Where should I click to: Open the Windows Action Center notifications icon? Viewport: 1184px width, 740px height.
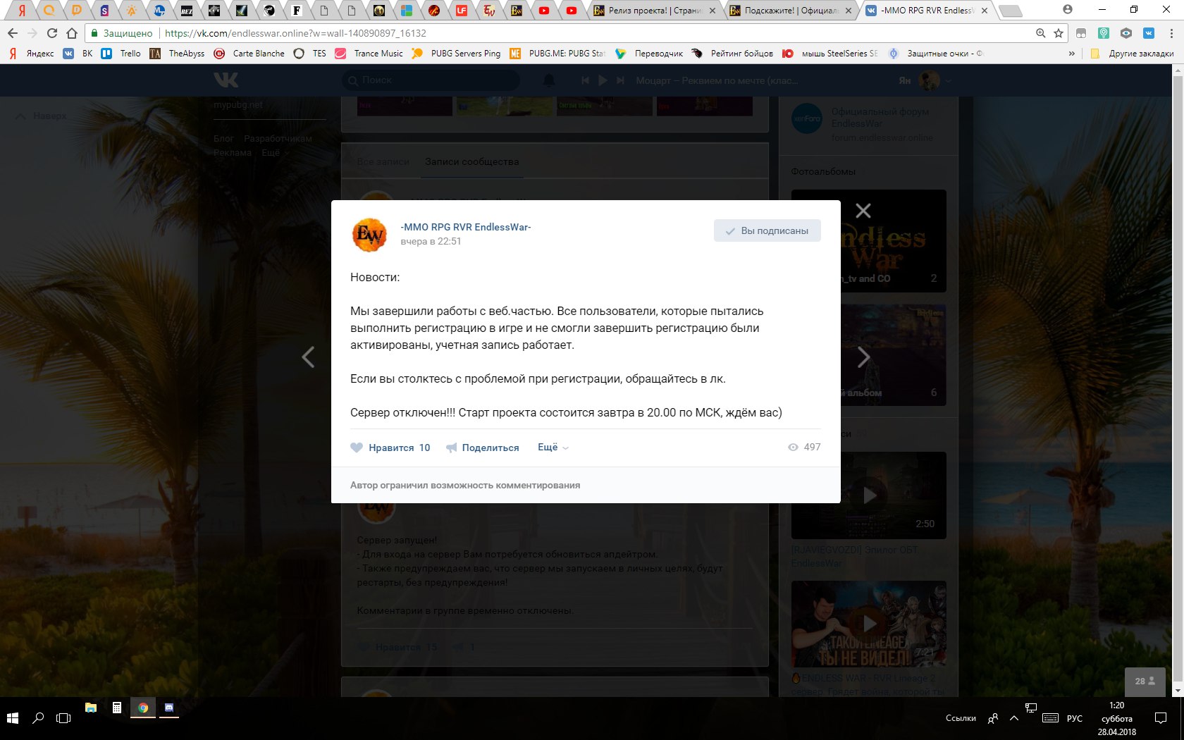pyautogui.click(x=1161, y=718)
